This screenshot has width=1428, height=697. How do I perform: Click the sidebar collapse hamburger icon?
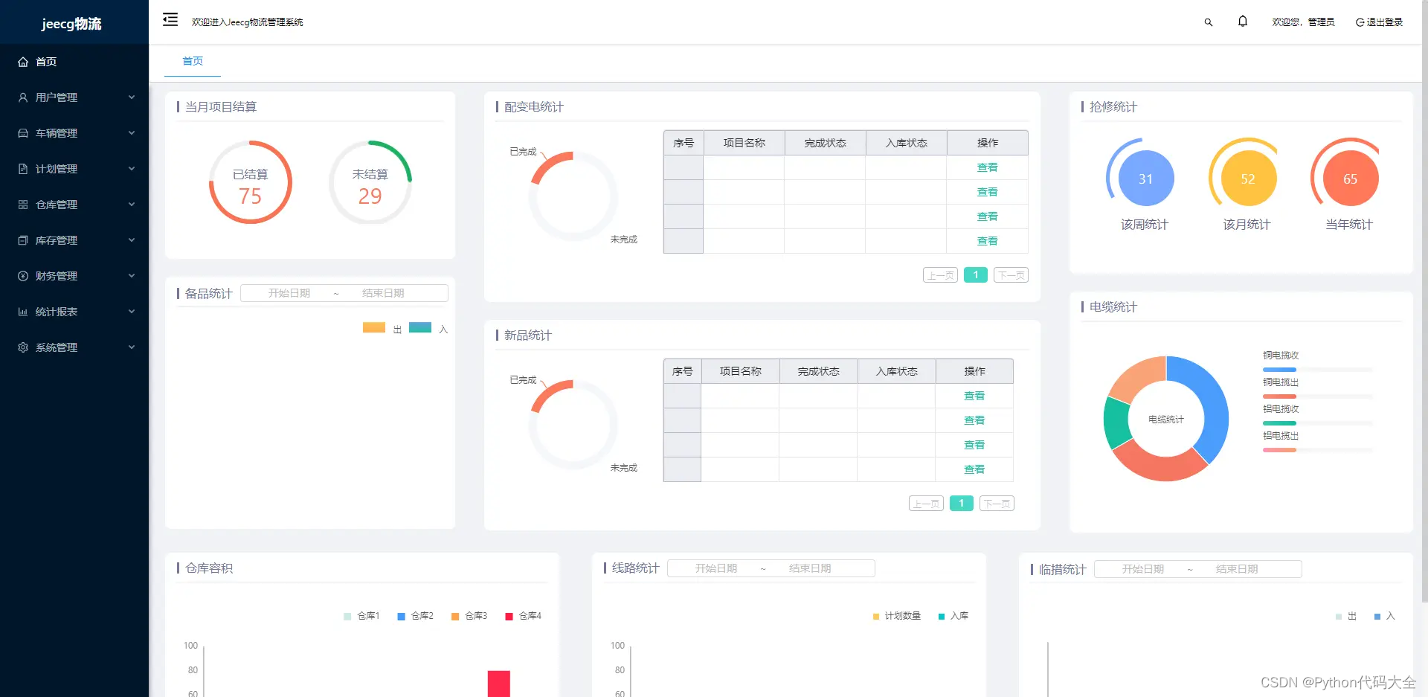pos(170,19)
